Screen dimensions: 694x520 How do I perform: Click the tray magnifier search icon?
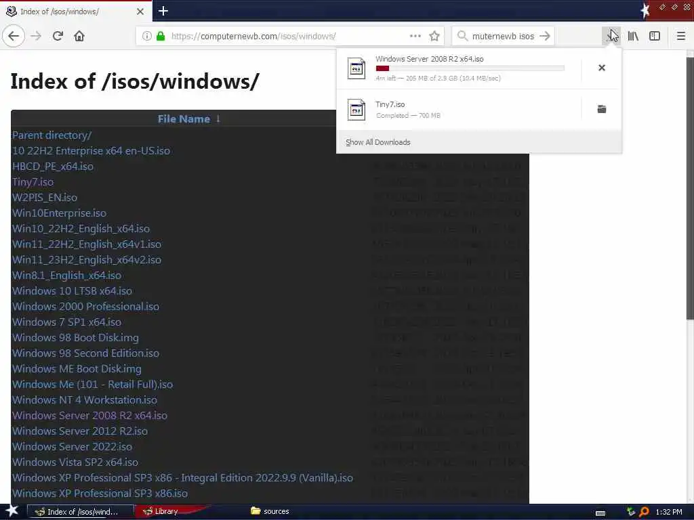[x=645, y=512]
